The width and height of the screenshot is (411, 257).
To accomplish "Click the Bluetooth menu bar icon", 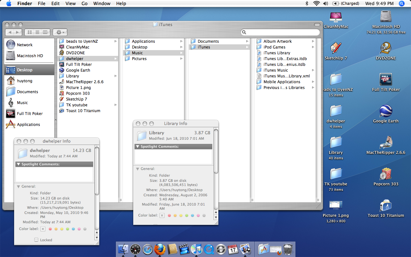I will (307, 4).
